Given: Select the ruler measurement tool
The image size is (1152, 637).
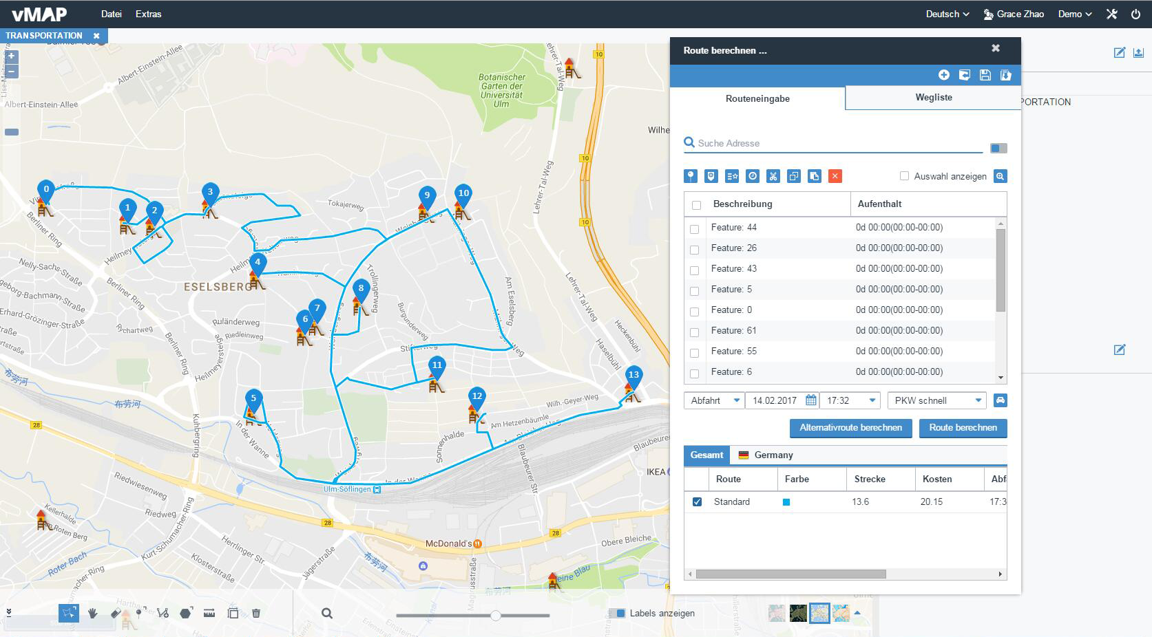Looking at the screenshot, I should [x=209, y=613].
